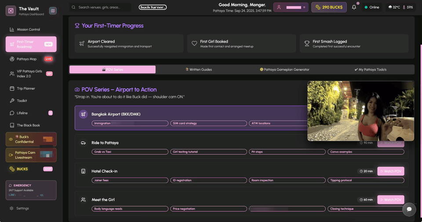Click The Vault logo icon

pos(11,11)
